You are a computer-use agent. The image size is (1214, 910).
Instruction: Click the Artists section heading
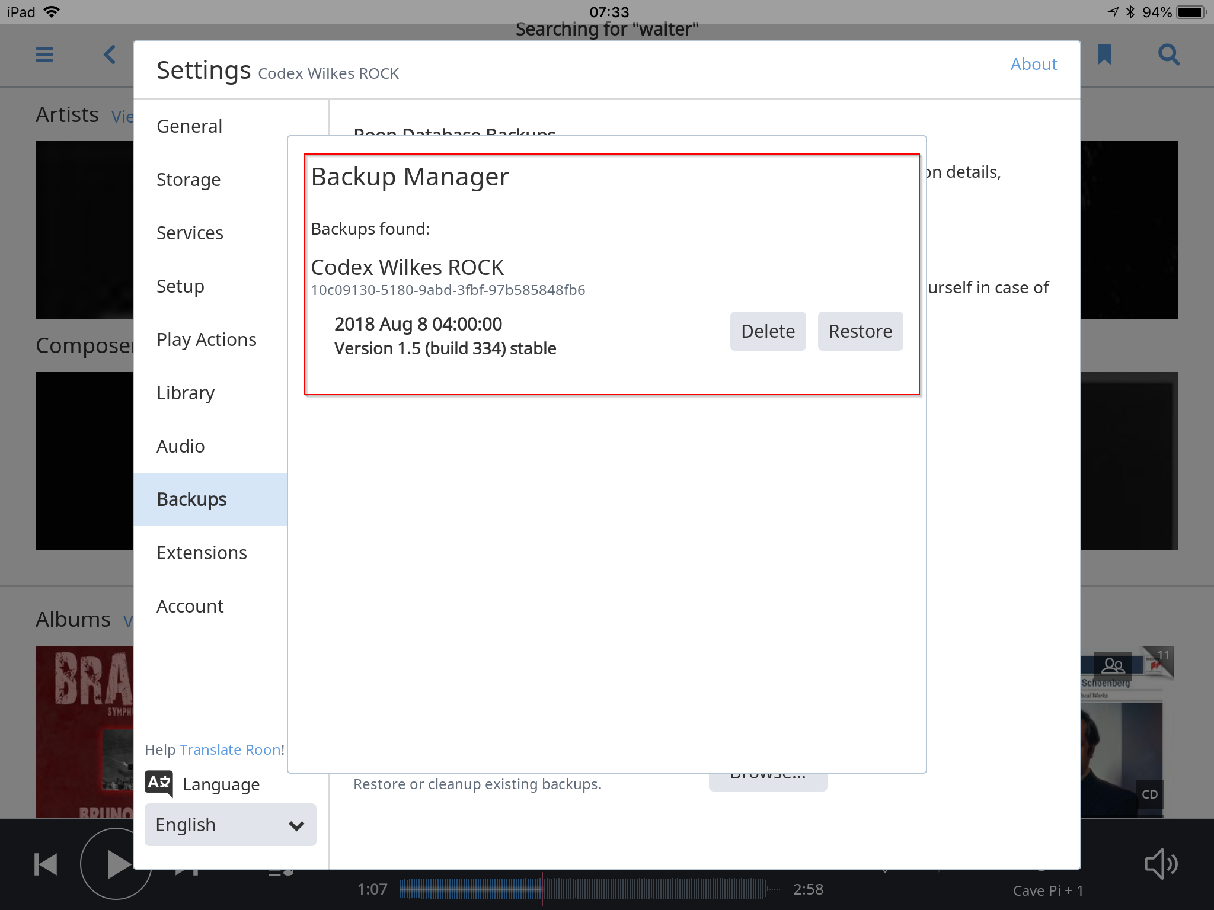(x=67, y=114)
